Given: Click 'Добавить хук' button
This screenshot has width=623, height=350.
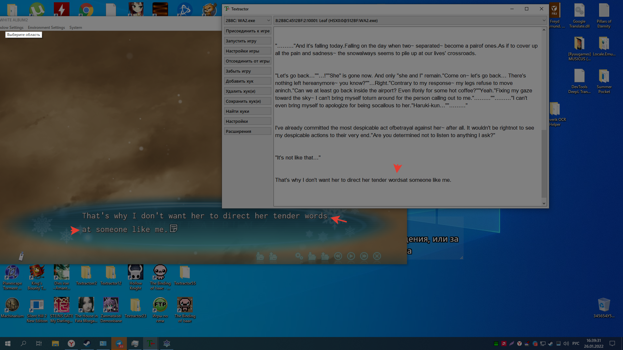Looking at the screenshot, I should pyautogui.click(x=248, y=81).
